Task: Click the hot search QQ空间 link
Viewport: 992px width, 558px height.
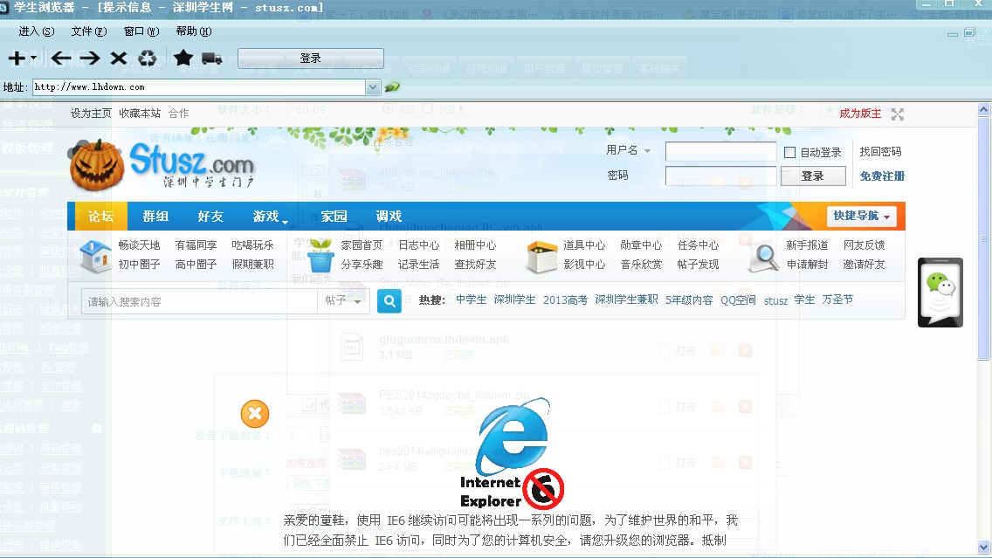Action: tap(738, 300)
